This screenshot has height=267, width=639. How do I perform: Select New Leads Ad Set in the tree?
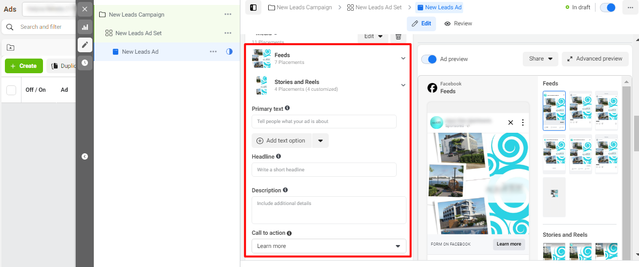(138, 33)
